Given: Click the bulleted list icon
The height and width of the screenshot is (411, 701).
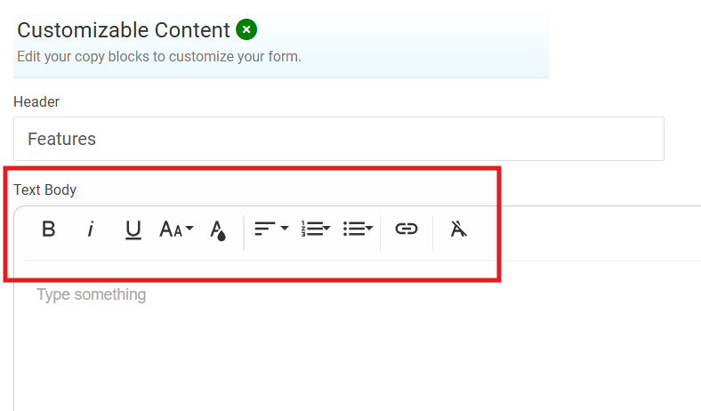Looking at the screenshot, I should tap(353, 230).
